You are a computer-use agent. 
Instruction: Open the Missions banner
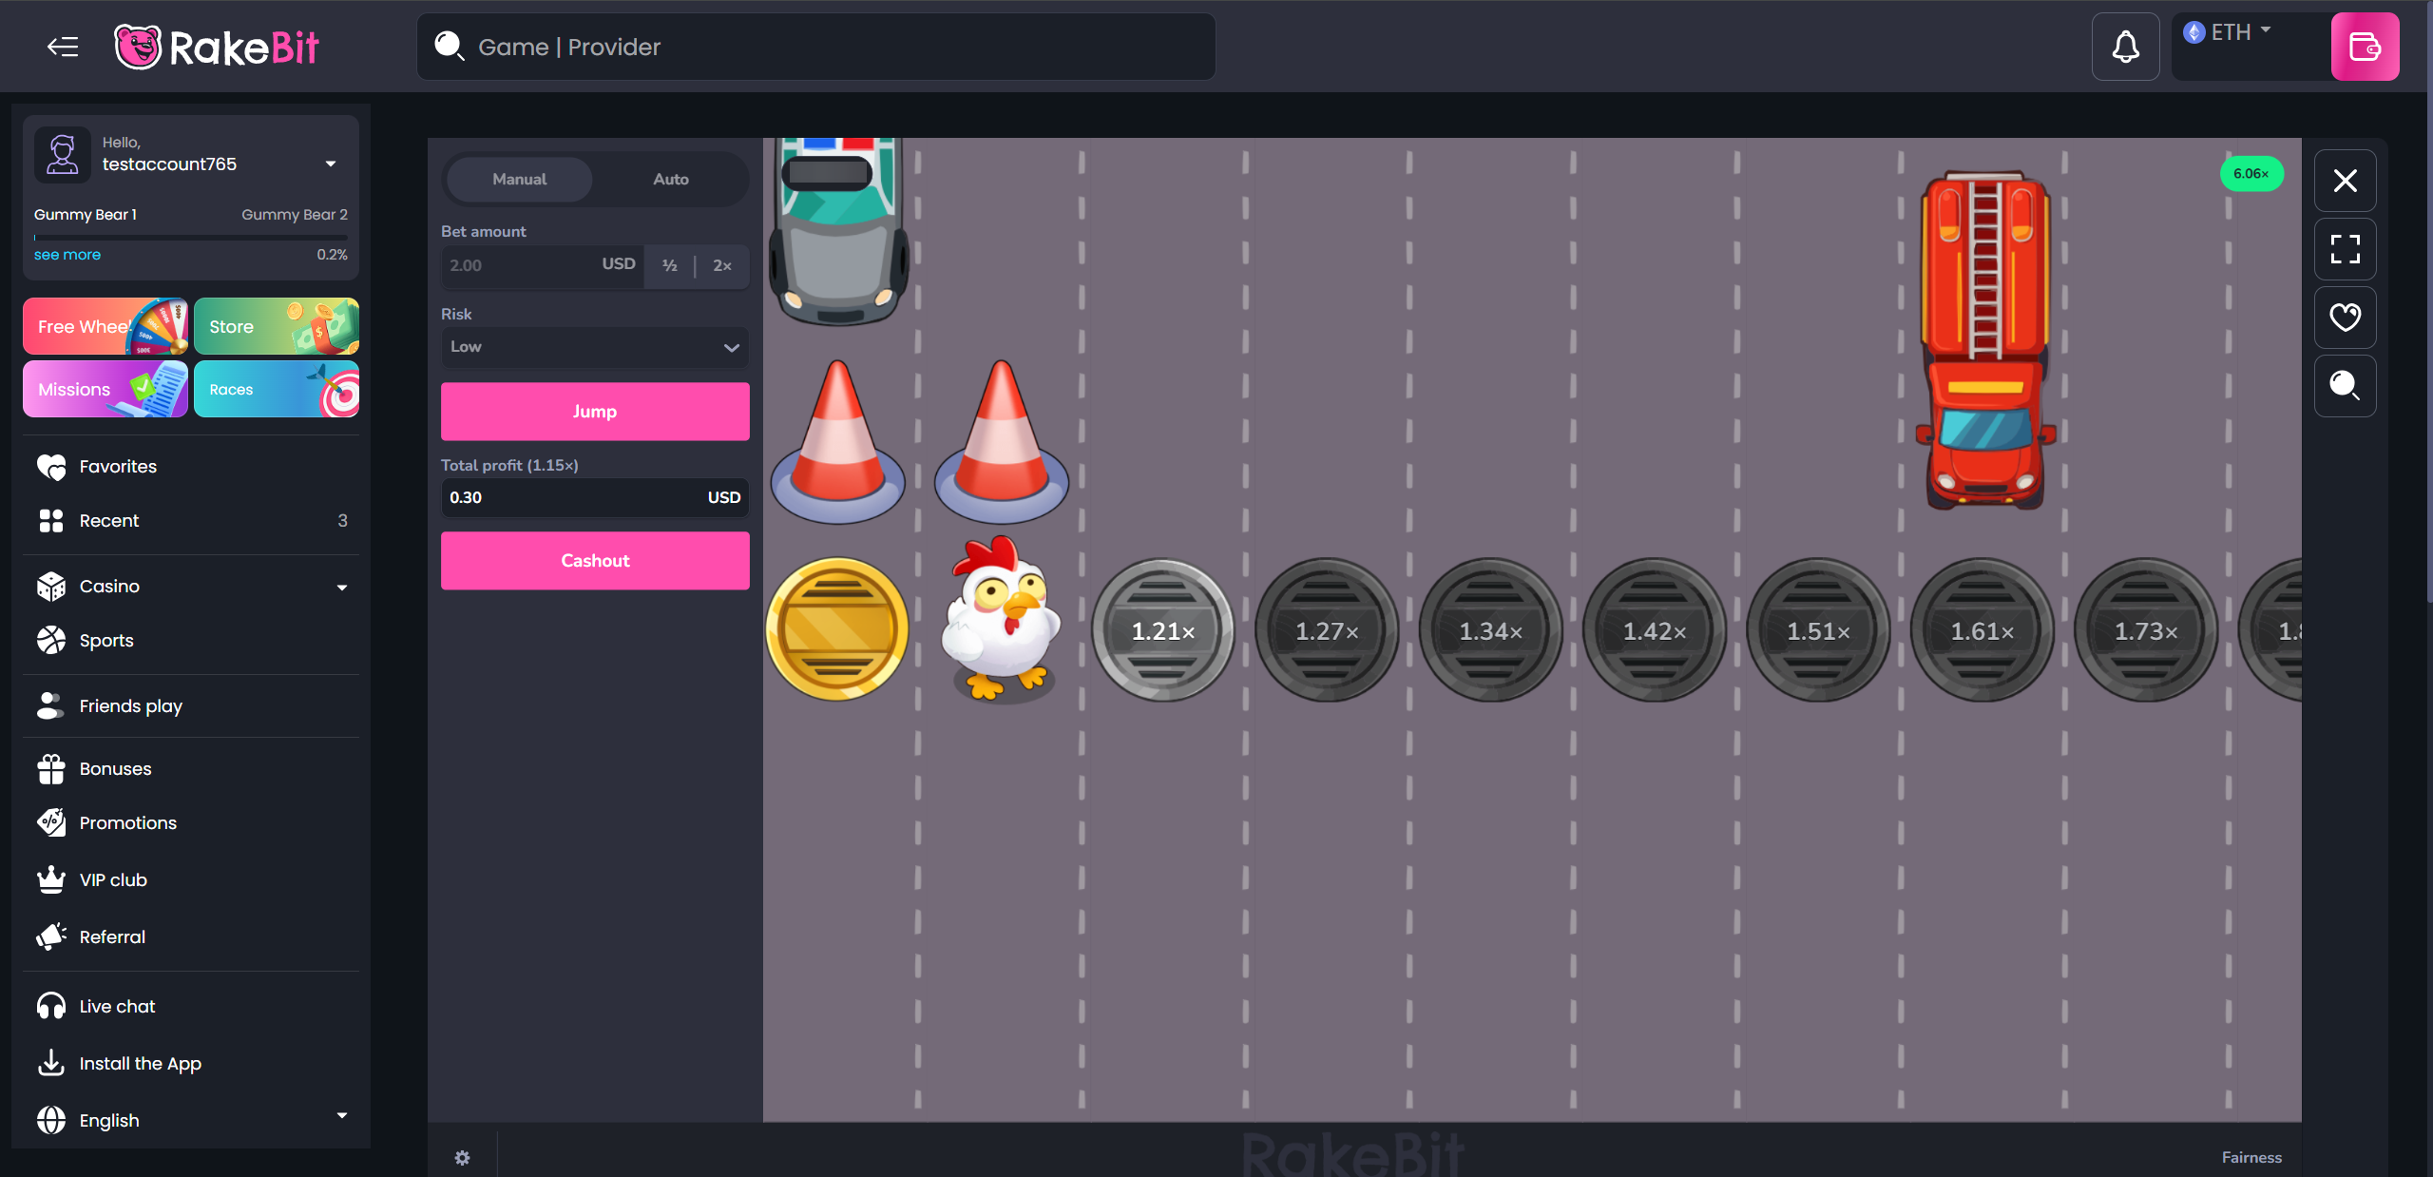[x=105, y=389]
